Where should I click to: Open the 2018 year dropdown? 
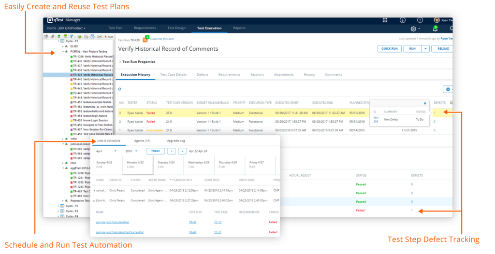click(131, 151)
